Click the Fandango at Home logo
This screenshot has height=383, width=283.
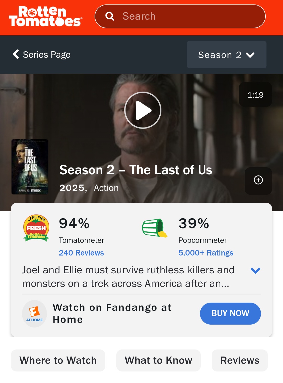coord(34,314)
